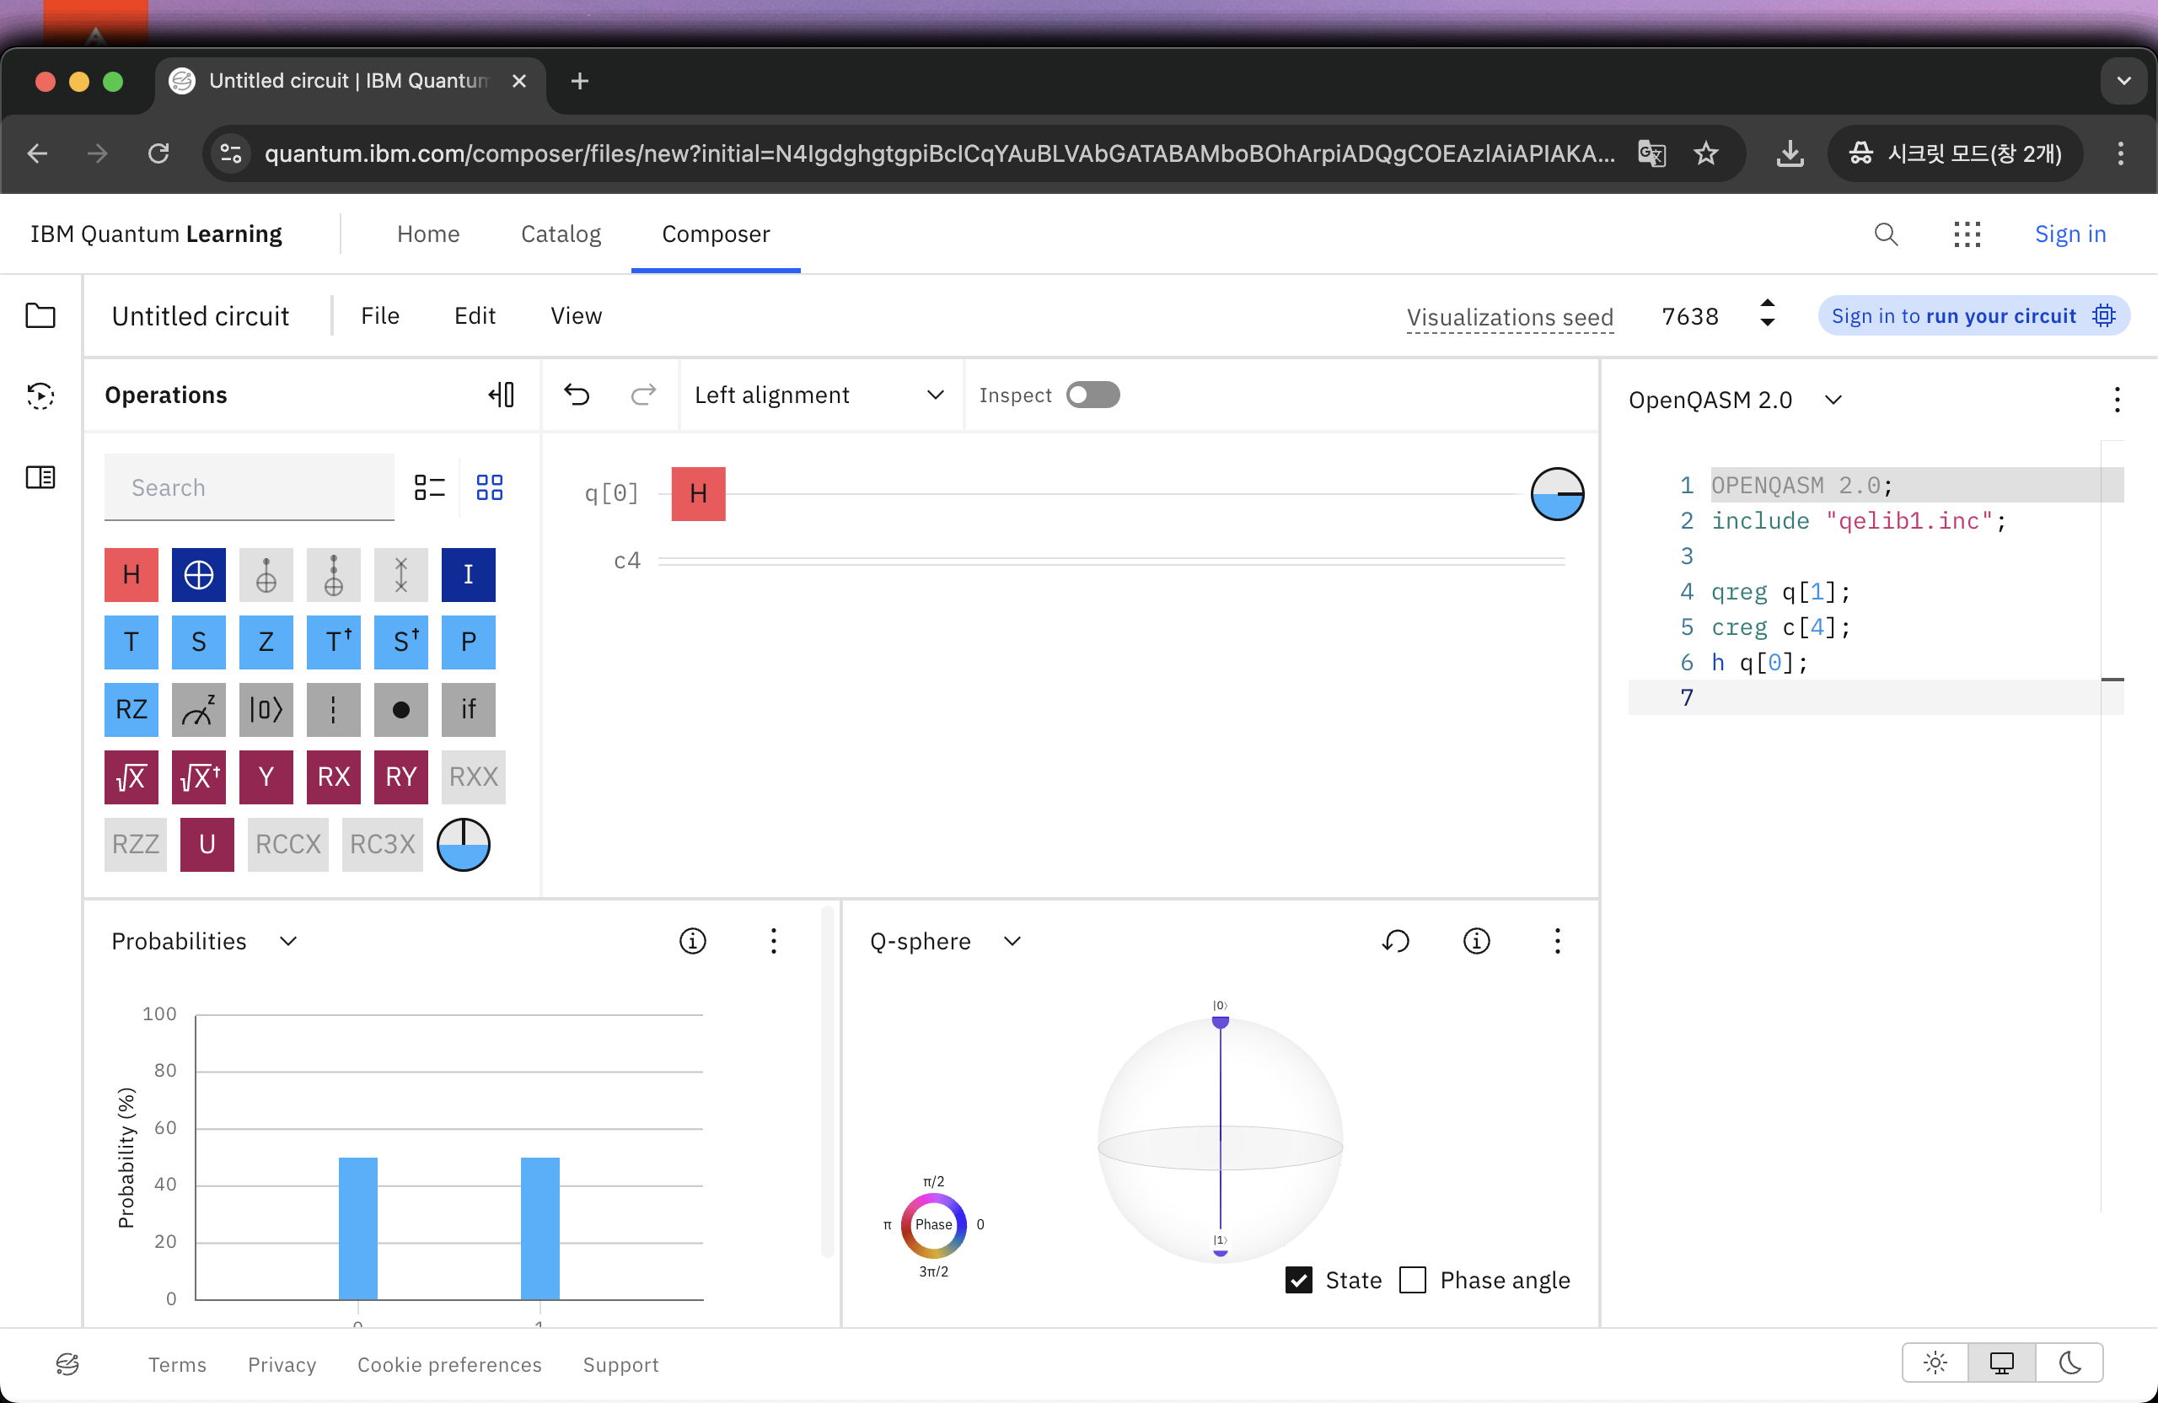
Task: Open the Privacy link
Action: click(x=282, y=1364)
